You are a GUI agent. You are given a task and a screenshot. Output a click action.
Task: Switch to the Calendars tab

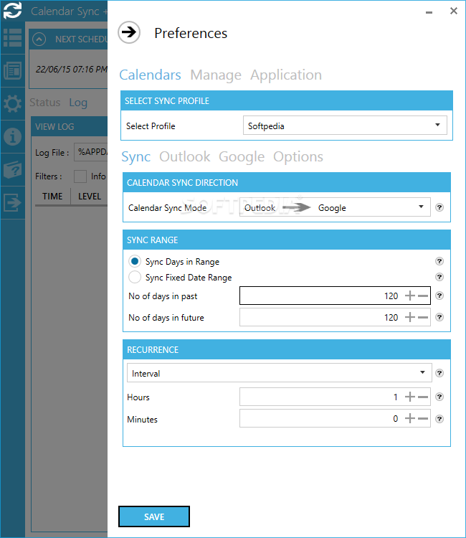click(150, 75)
